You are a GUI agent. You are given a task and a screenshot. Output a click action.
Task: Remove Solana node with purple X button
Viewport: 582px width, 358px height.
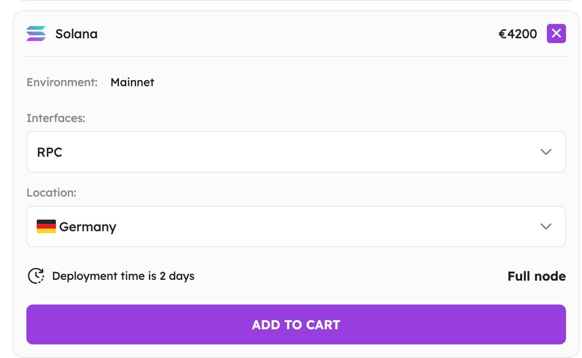[556, 34]
